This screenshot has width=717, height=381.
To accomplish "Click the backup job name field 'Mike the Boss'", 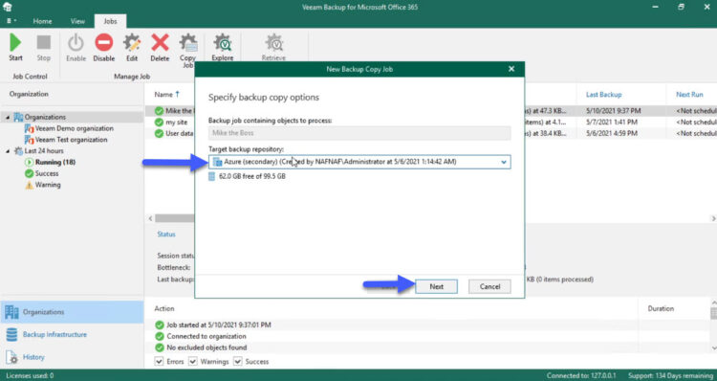I will tap(359, 133).
